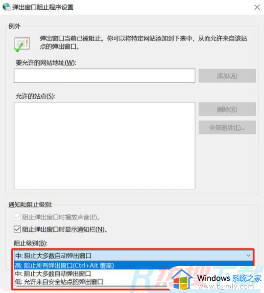This screenshot has height=293, width=264.
Task: Click the www.bjjmlv.com watermark link
Action: (226, 286)
